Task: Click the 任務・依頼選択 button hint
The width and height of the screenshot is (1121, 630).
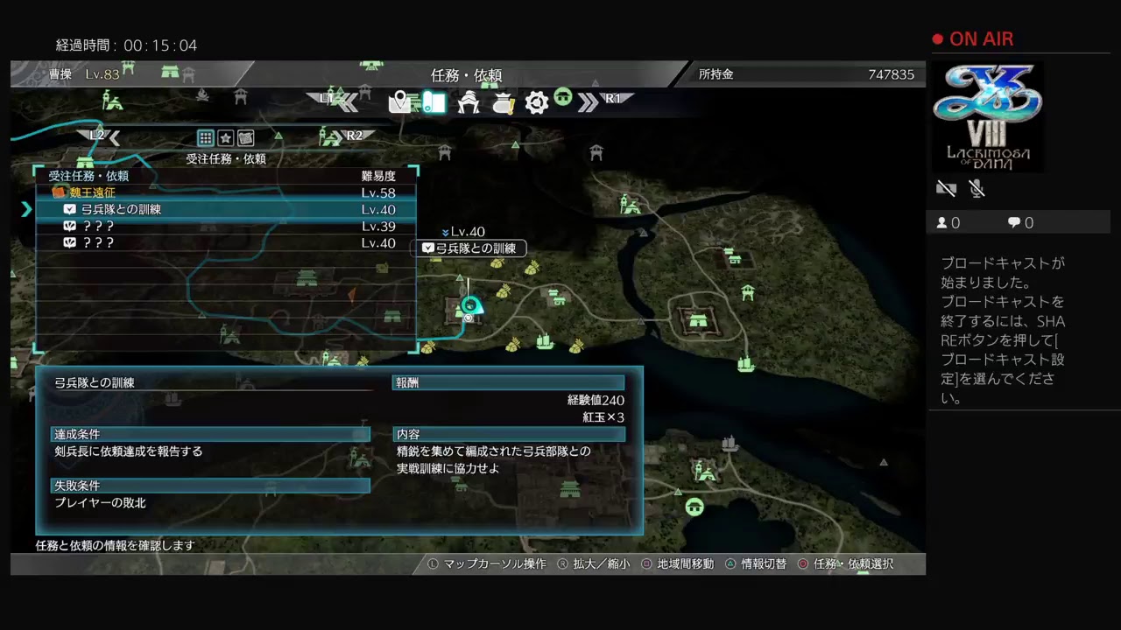Action: (845, 564)
